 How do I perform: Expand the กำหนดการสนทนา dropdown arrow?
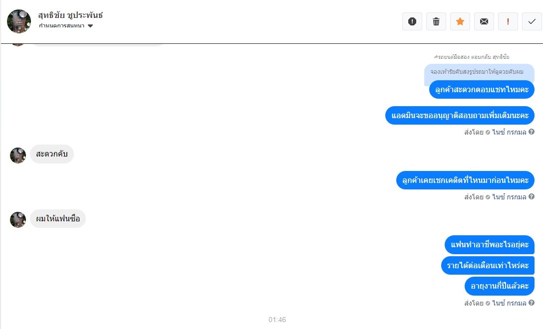[90, 26]
